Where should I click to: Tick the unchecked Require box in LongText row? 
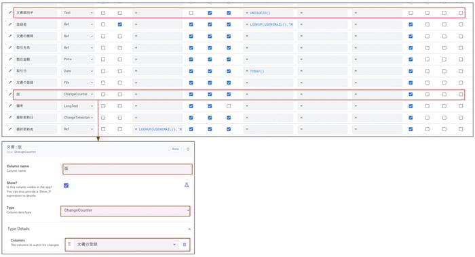pyautogui.click(x=229, y=106)
